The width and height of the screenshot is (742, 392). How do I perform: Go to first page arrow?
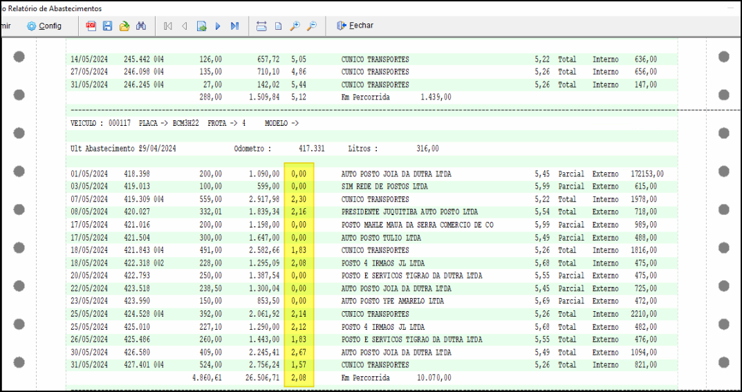click(167, 26)
